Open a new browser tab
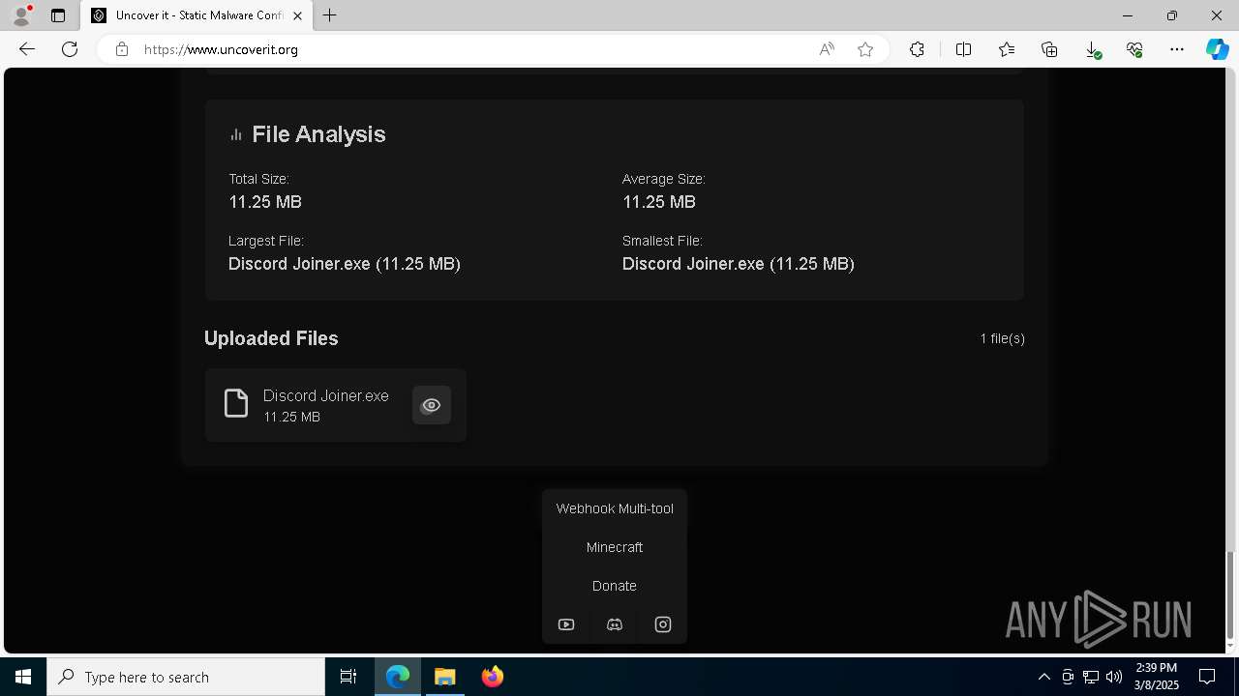Image resolution: width=1239 pixels, height=696 pixels. point(330,15)
